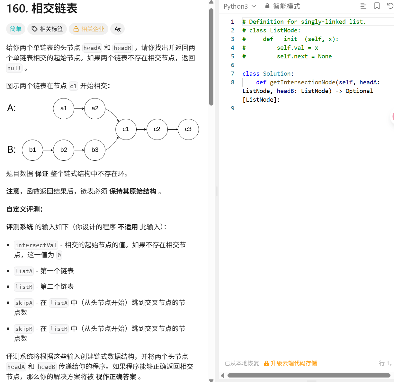Click the 已从本地恢复 status text
This screenshot has height=382, width=394.
[242, 363]
